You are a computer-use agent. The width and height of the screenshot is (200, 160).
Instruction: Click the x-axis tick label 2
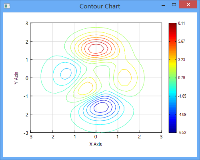pos(139,137)
